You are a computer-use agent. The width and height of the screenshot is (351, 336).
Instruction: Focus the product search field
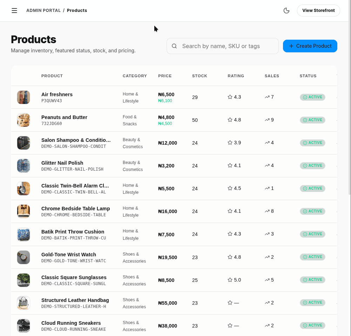223,46
